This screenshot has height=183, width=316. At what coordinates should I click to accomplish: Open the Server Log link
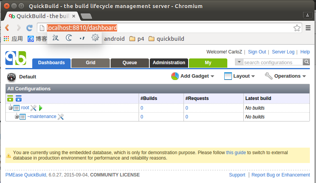(x=283, y=52)
